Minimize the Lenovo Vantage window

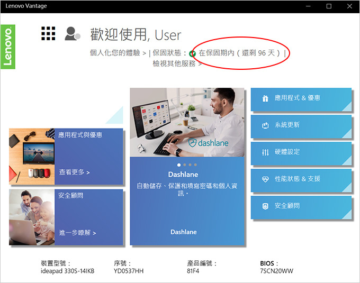308,6
